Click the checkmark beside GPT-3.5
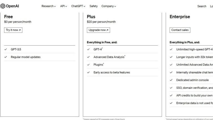 [6, 49]
